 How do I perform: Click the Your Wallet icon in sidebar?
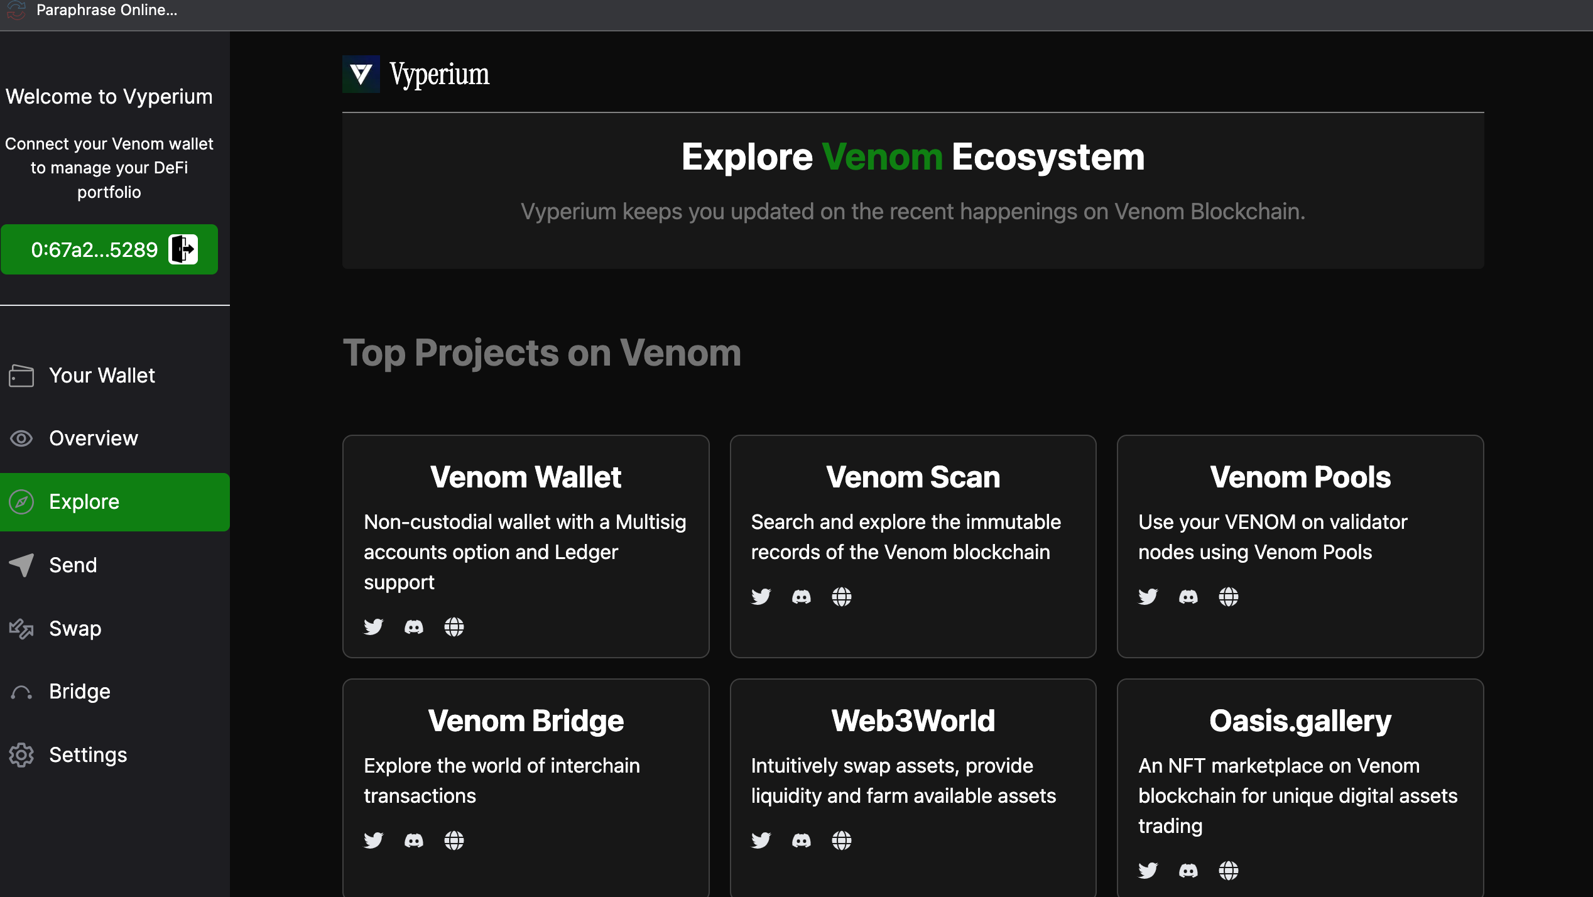click(x=21, y=375)
